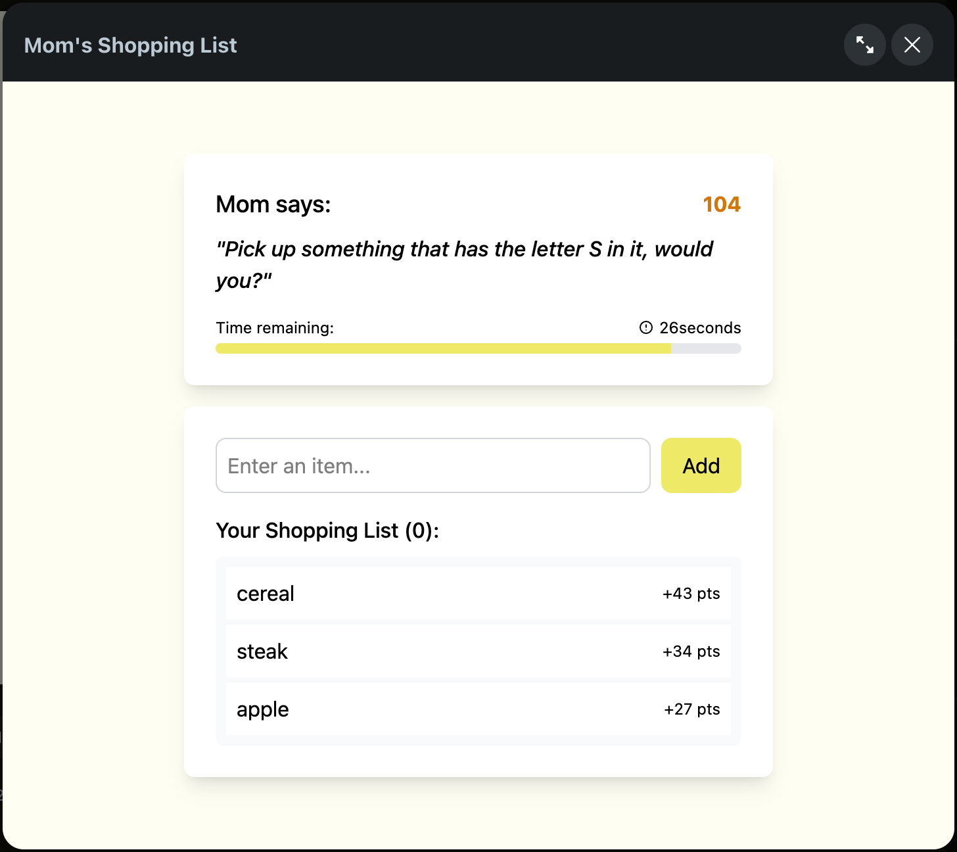This screenshot has height=852, width=957.
Task: Click the +43 pts score for cereal
Action: 691,593
